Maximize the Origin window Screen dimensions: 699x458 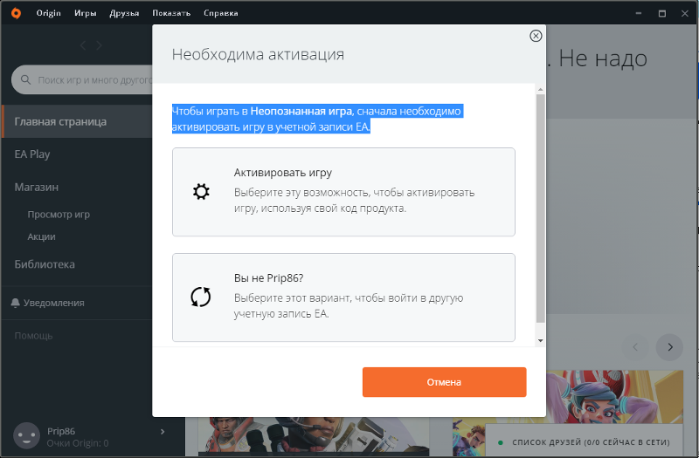coord(662,13)
